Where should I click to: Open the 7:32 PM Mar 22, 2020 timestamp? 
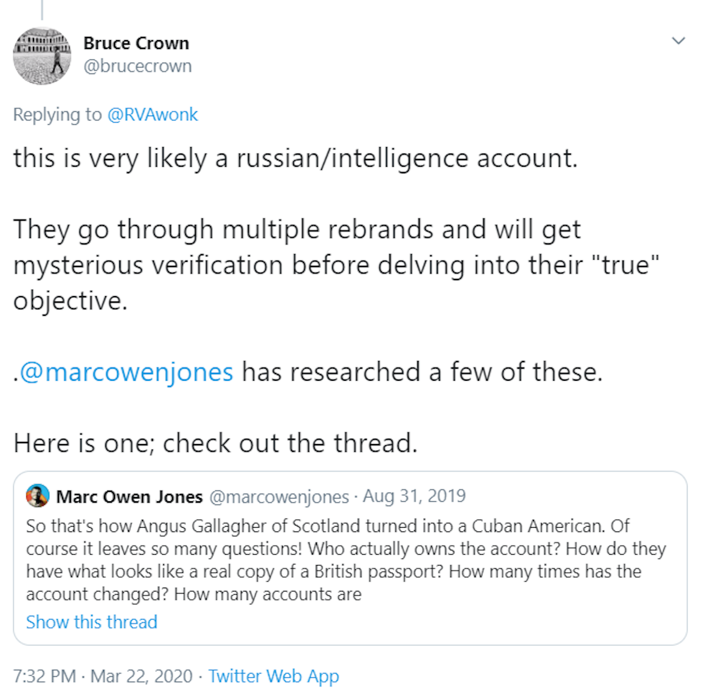coord(103,676)
